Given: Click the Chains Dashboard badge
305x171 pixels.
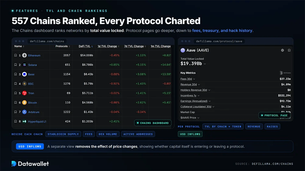Looking at the screenshot, I should [x=153, y=123].
